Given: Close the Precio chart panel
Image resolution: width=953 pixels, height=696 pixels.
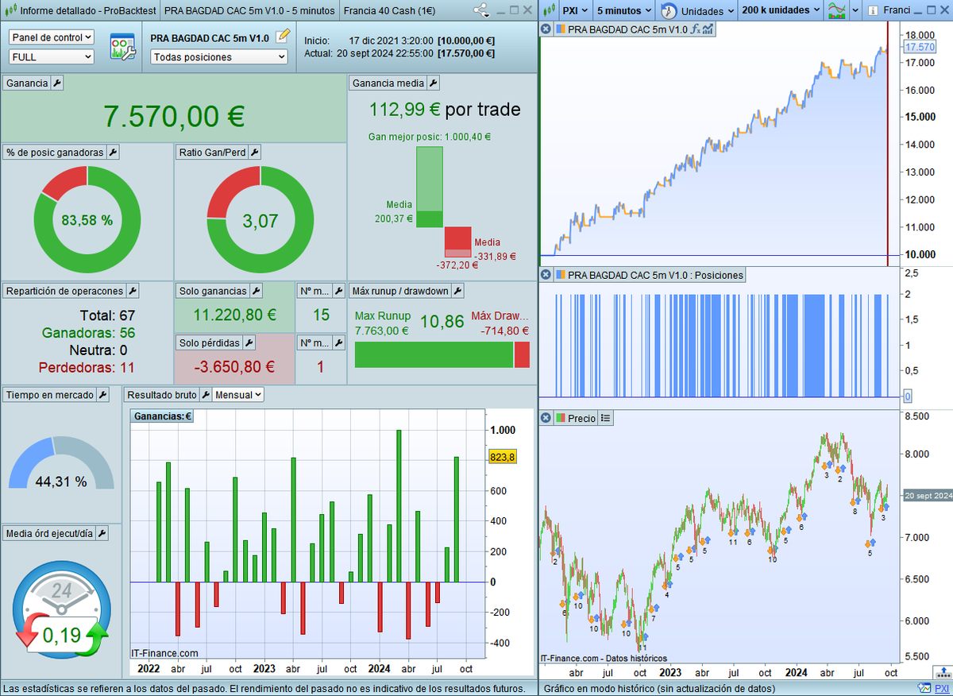Looking at the screenshot, I should (x=546, y=418).
